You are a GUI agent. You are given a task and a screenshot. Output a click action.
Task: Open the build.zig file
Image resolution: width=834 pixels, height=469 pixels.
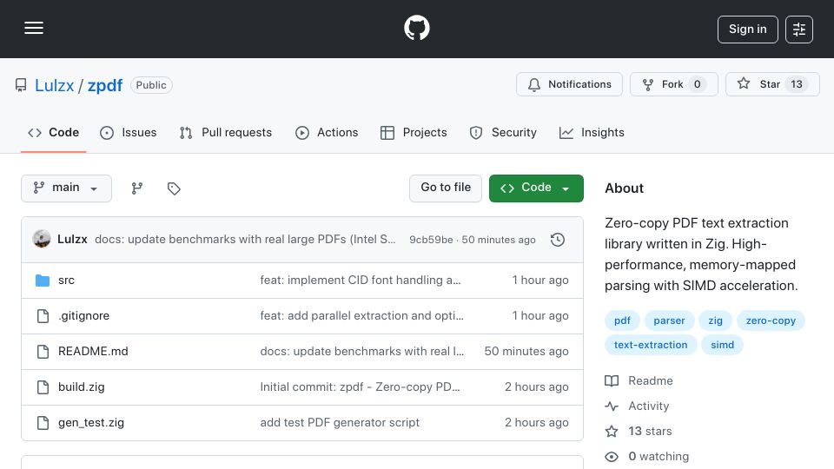click(x=82, y=387)
